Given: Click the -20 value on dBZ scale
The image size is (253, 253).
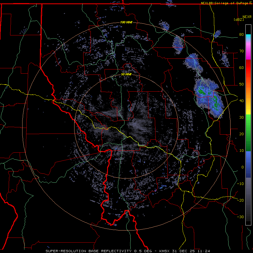Looking at the screenshot, I should (x=240, y=200).
